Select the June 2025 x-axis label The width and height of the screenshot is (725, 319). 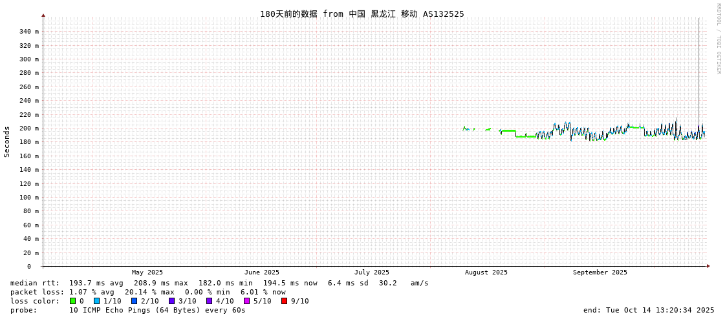coord(262,273)
